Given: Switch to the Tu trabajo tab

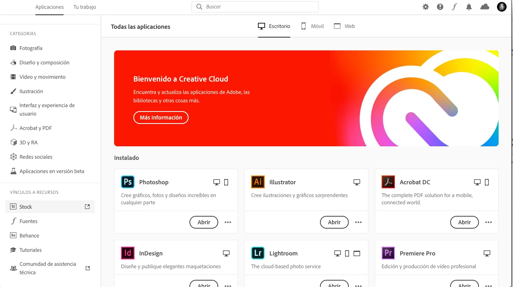Looking at the screenshot, I should [84, 7].
